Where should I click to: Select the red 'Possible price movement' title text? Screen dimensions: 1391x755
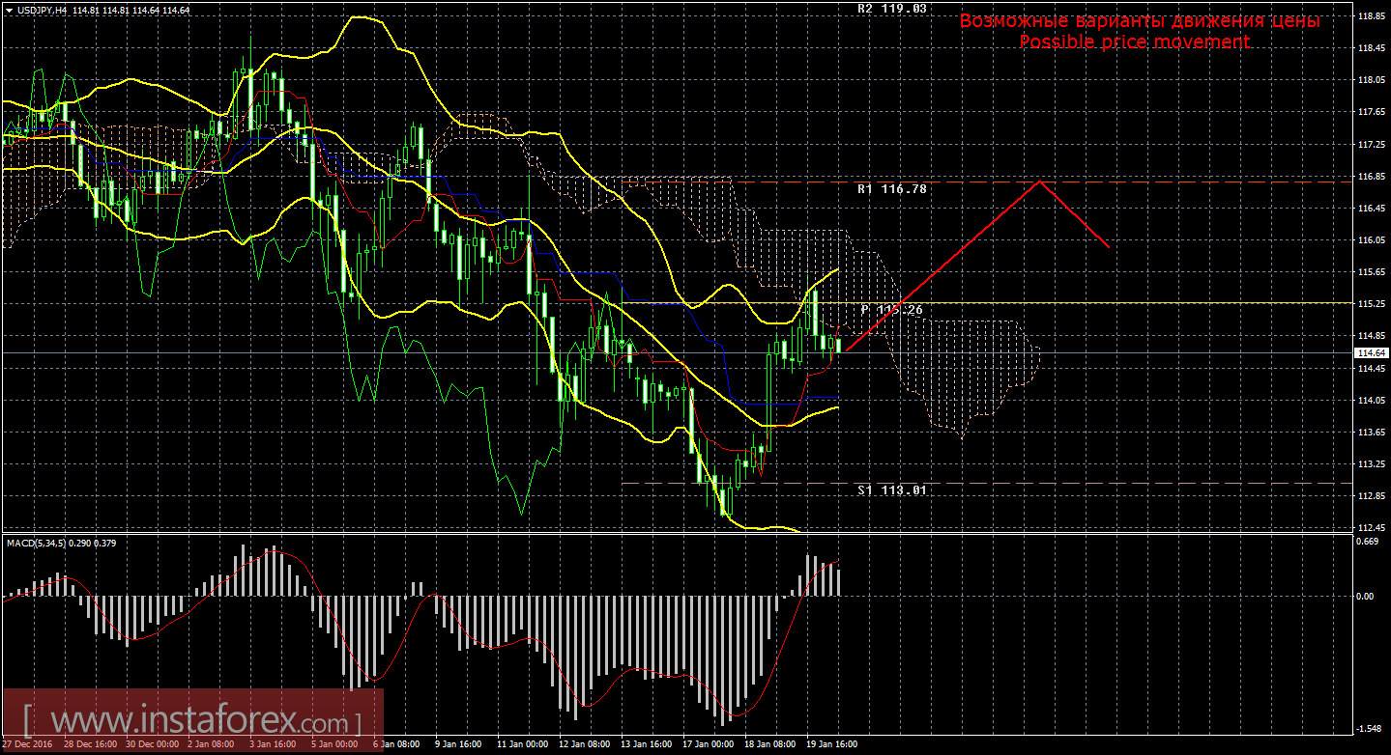coord(1135,42)
